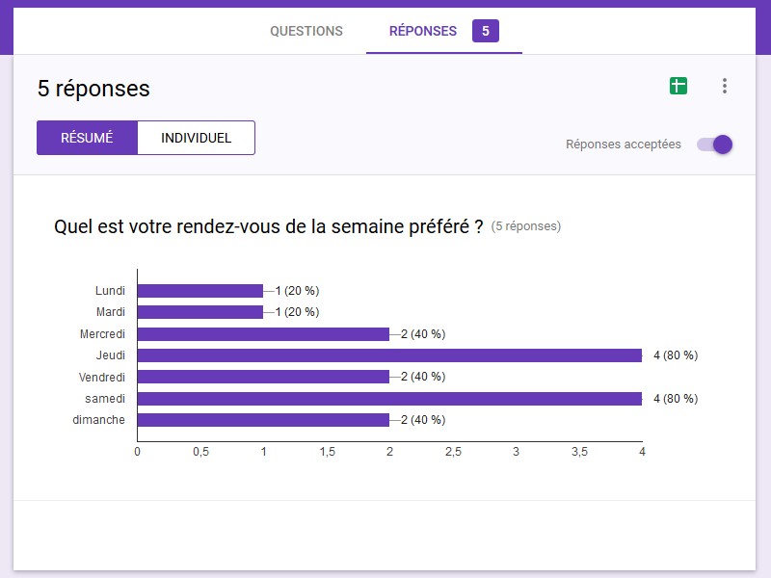Switch to the QUESTIONS tab
Viewport: 771px width, 578px height.
[306, 31]
